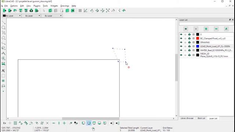Open the Modify tools in left toolbar

[3, 58]
